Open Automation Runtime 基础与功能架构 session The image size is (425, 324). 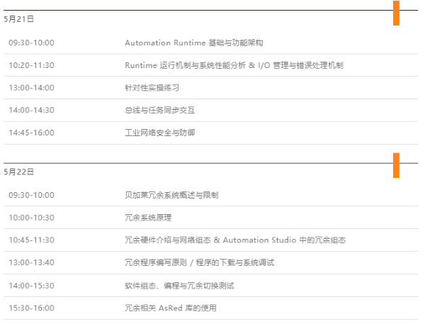[x=194, y=43]
